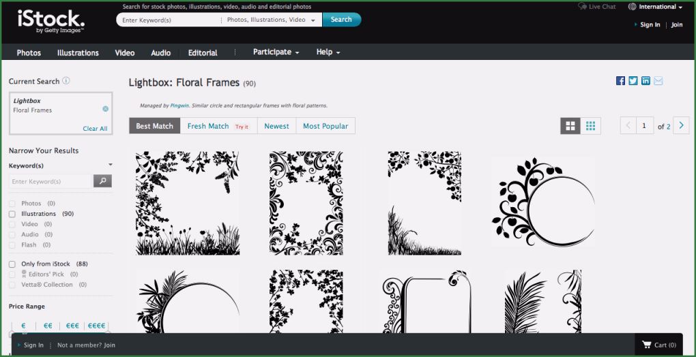
Task: Open the circular apple branch frame thumbnail
Action: click(x=542, y=202)
